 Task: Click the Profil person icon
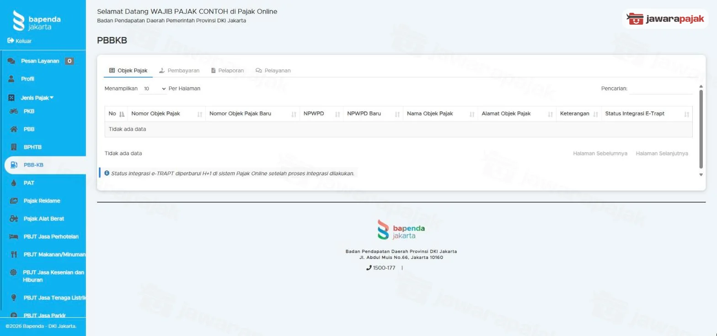(x=11, y=79)
